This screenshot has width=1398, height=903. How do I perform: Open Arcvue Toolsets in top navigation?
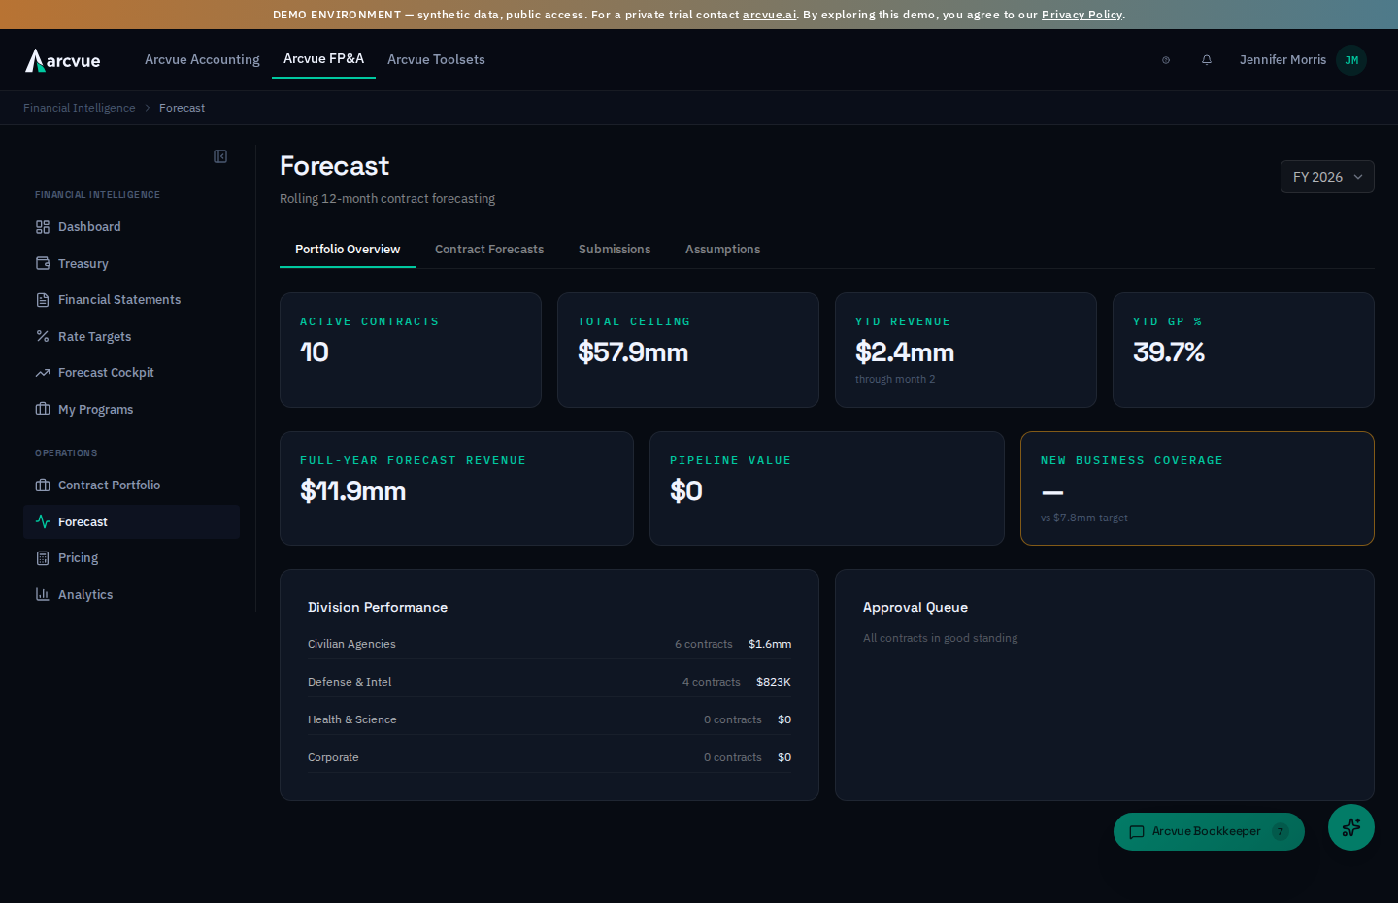coord(436,60)
